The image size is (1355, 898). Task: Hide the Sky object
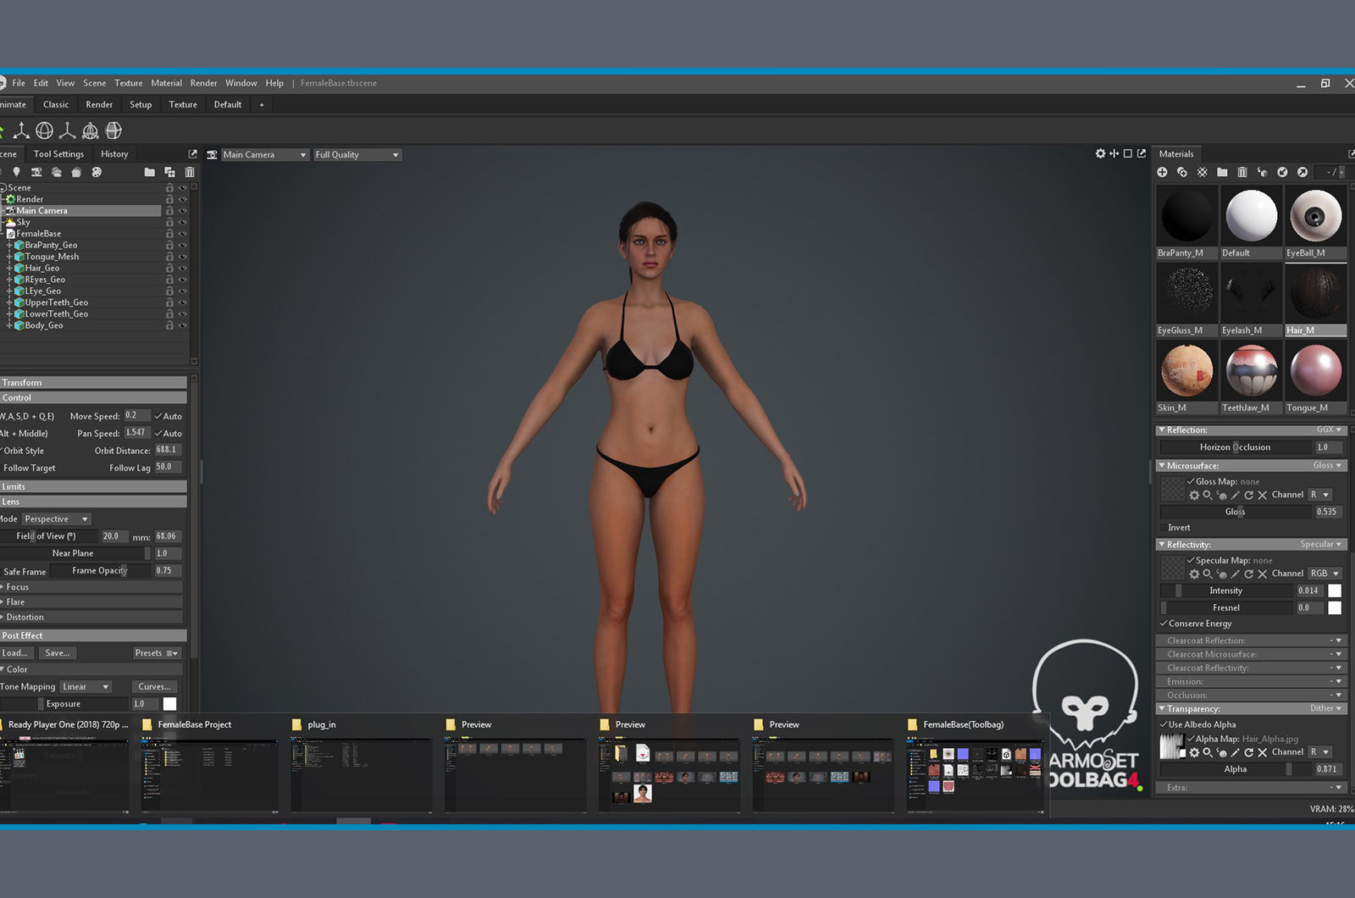[x=182, y=222]
